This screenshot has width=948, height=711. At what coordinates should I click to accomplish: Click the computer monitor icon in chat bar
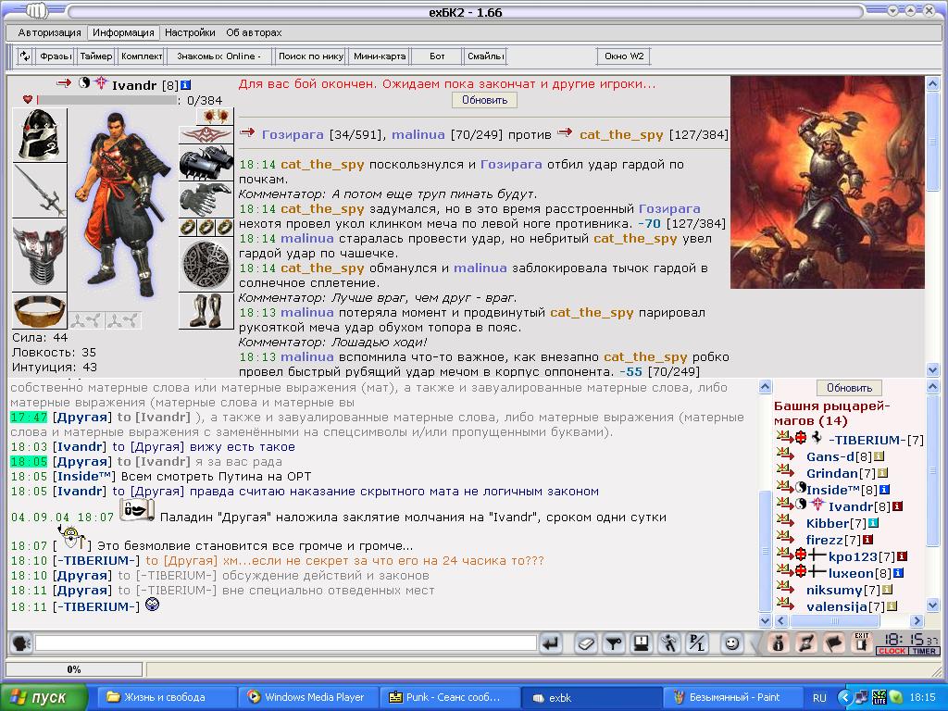(642, 643)
